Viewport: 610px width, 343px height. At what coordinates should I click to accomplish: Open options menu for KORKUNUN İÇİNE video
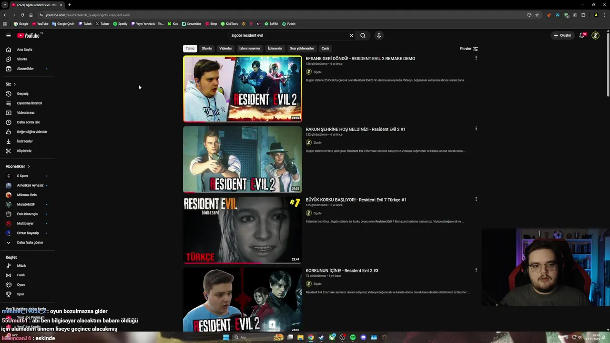476,270
